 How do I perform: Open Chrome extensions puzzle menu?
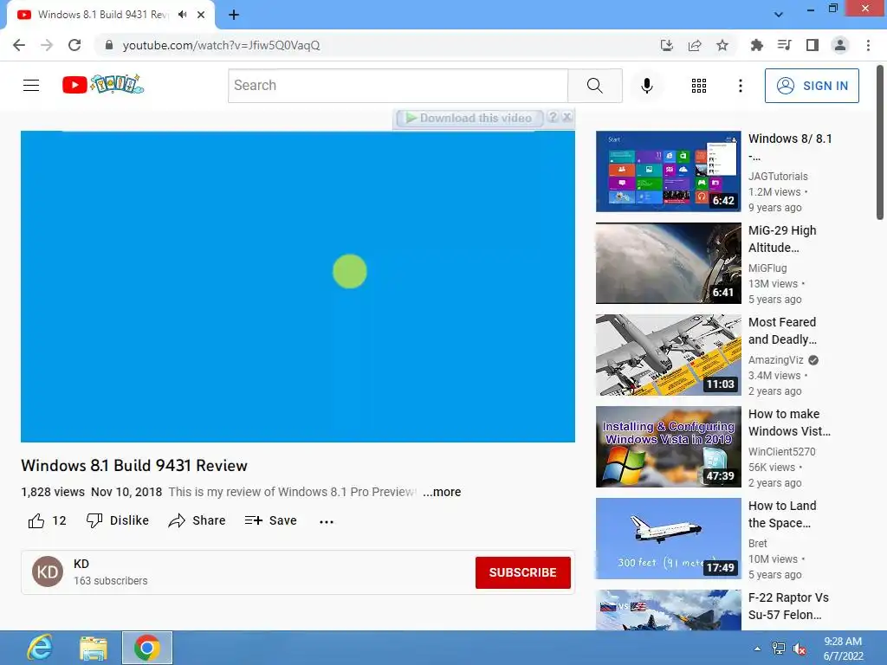[x=756, y=45]
